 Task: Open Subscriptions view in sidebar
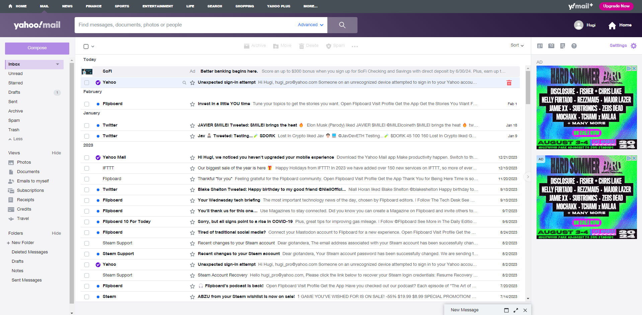coord(30,190)
